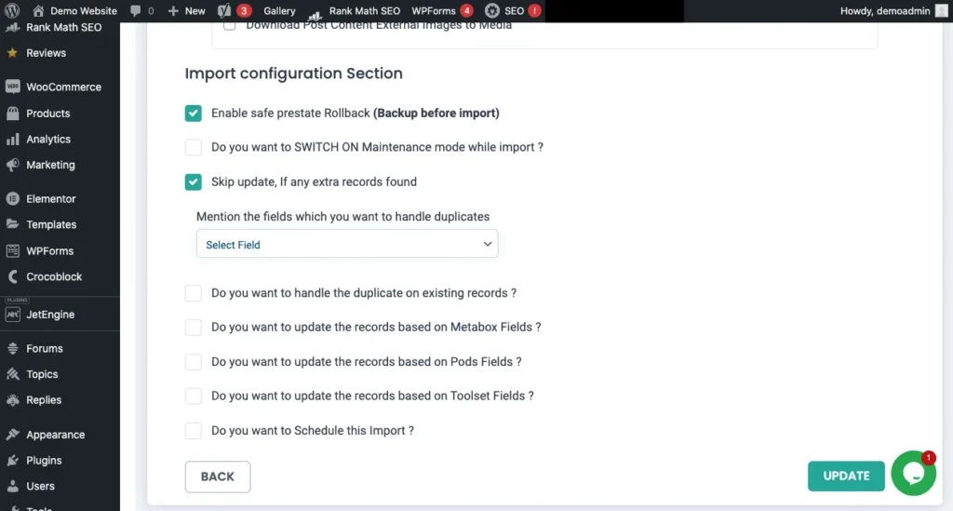
Task: Open the Elementor sidebar item
Action: pyautogui.click(x=51, y=198)
